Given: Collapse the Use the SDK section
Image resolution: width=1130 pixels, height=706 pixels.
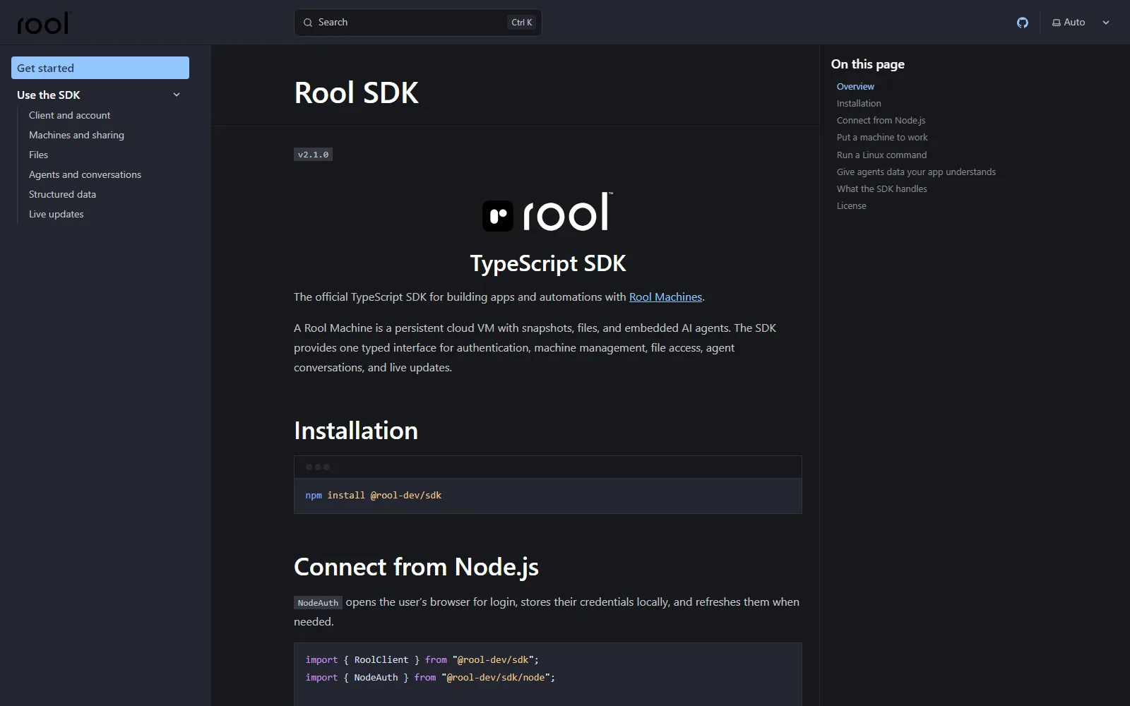Looking at the screenshot, I should point(177,95).
